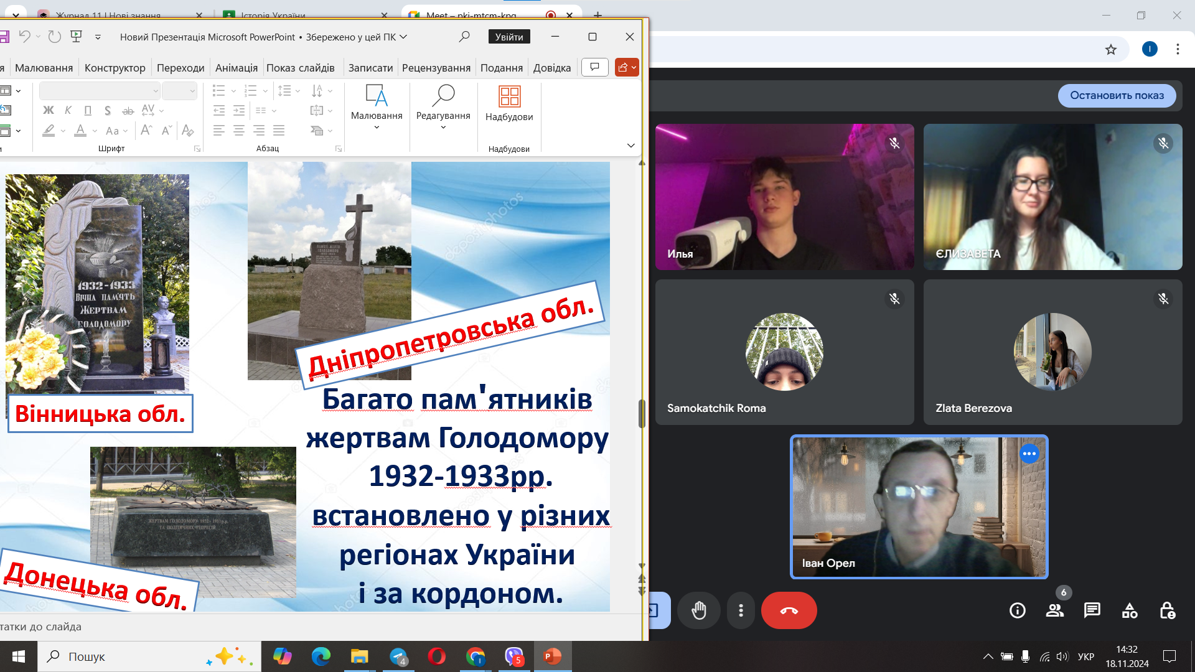Open the Meet chat panel icon

(x=1092, y=610)
